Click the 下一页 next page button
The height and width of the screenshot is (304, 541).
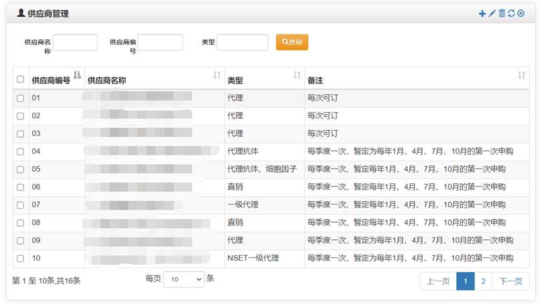point(511,281)
